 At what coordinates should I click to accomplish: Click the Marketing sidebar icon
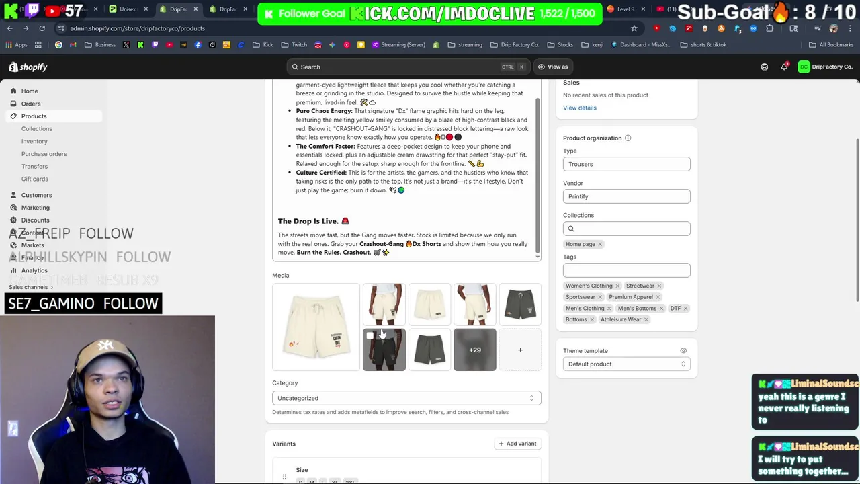[13, 208]
